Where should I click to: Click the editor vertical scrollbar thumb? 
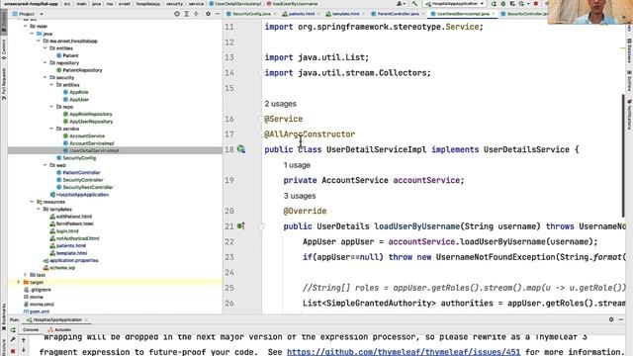(623, 155)
